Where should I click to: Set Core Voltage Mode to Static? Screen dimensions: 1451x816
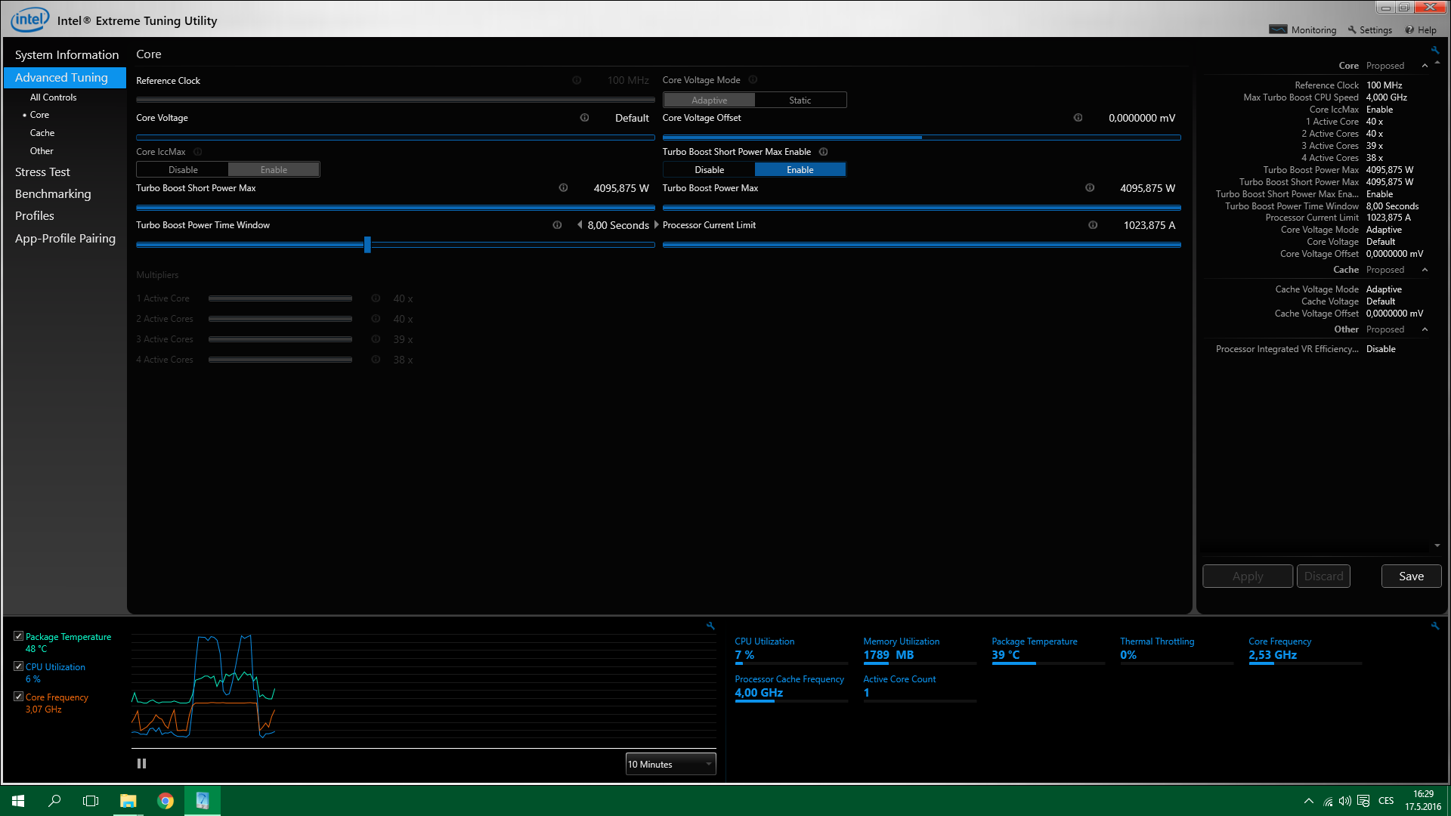(x=800, y=100)
